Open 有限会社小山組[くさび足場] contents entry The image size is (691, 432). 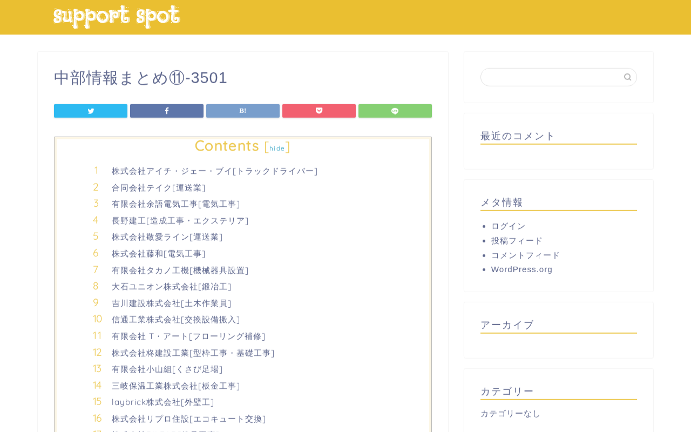coord(167,369)
